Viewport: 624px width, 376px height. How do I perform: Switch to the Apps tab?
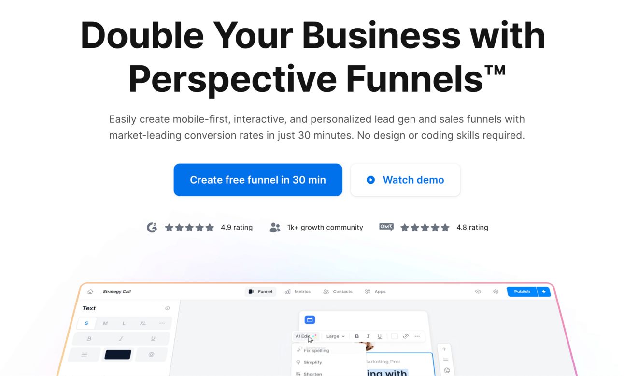[375, 292]
